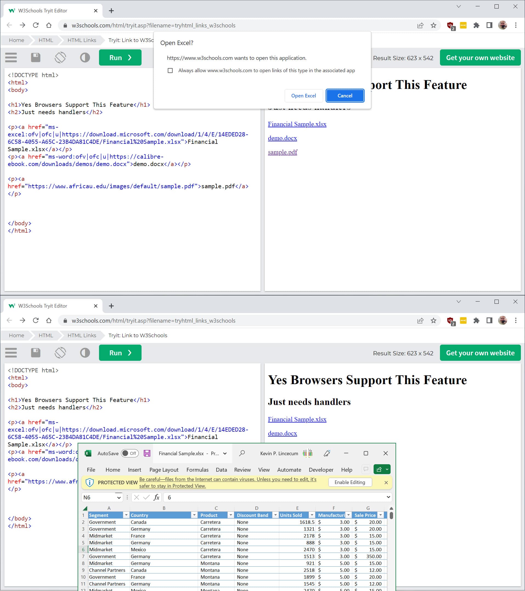Screen dimensions: 525x591
Task: Open the tab search chevron in the upper browser
Action: 459,6
